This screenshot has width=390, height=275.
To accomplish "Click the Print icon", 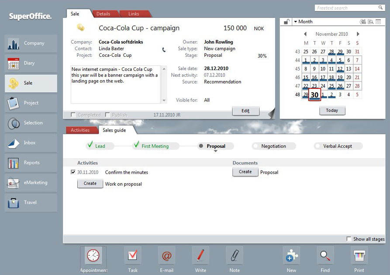I will click(x=359, y=256).
